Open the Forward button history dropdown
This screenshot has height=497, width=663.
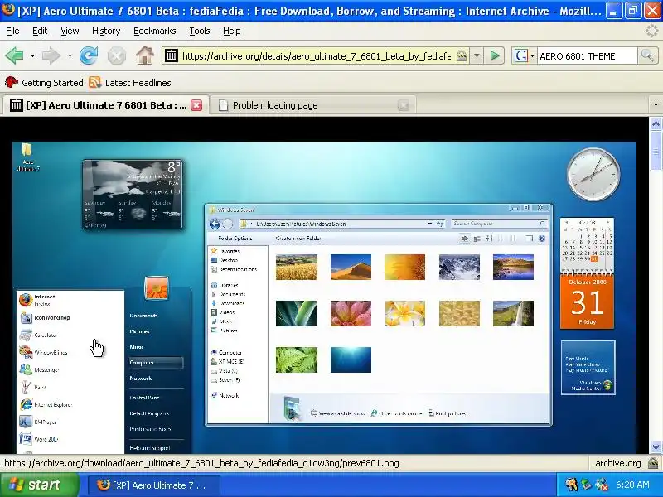click(70, 55)
